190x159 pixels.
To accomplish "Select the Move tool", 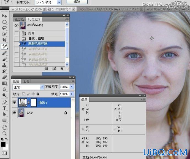I will (x=4, y=16).
